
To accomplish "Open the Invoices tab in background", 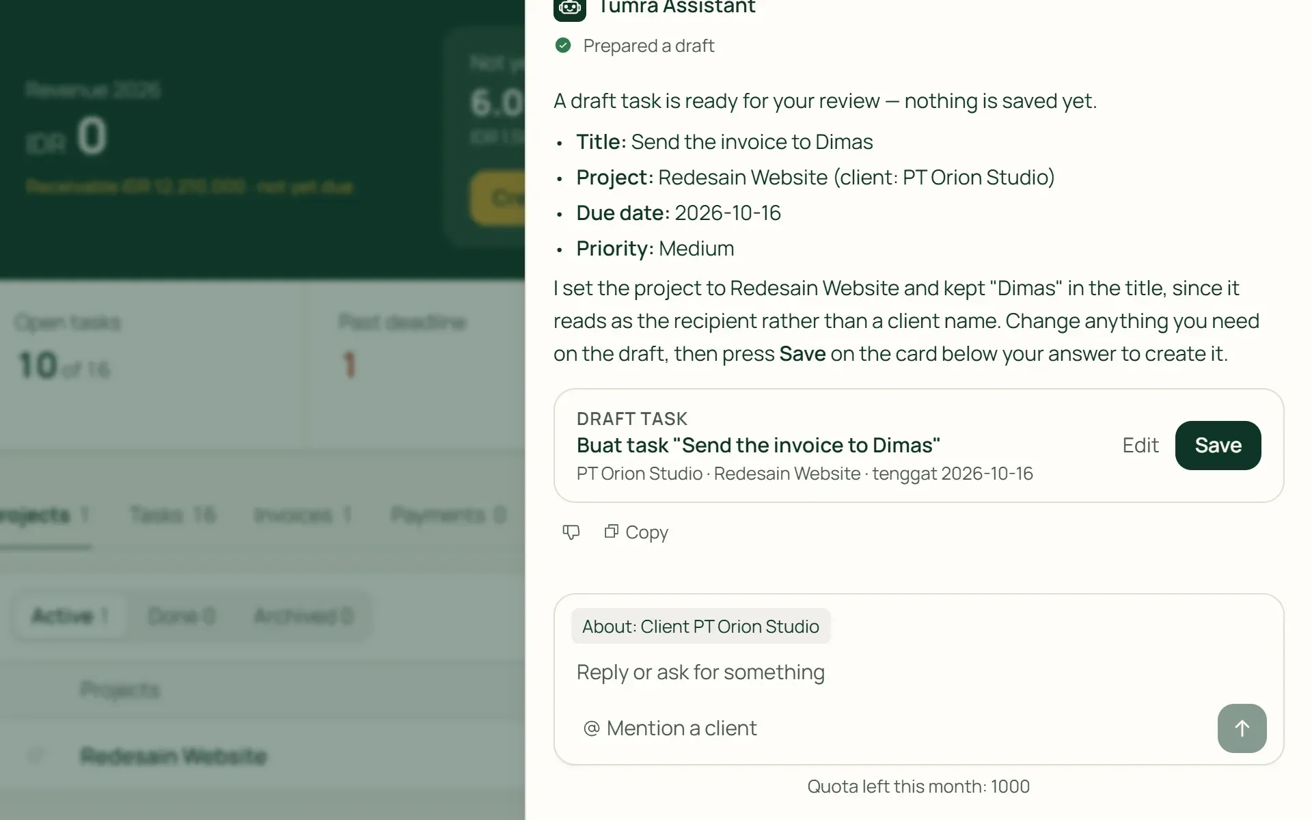I will click(303, 515).
